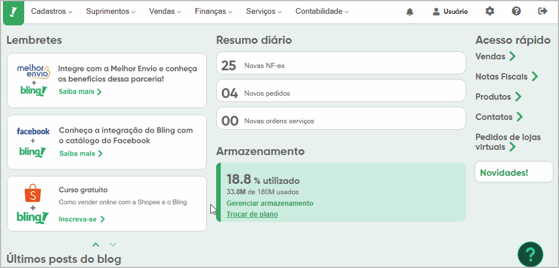Open the 00 Novas ordens serviços card
Screen dimensions: 559x268
[341, 118]
